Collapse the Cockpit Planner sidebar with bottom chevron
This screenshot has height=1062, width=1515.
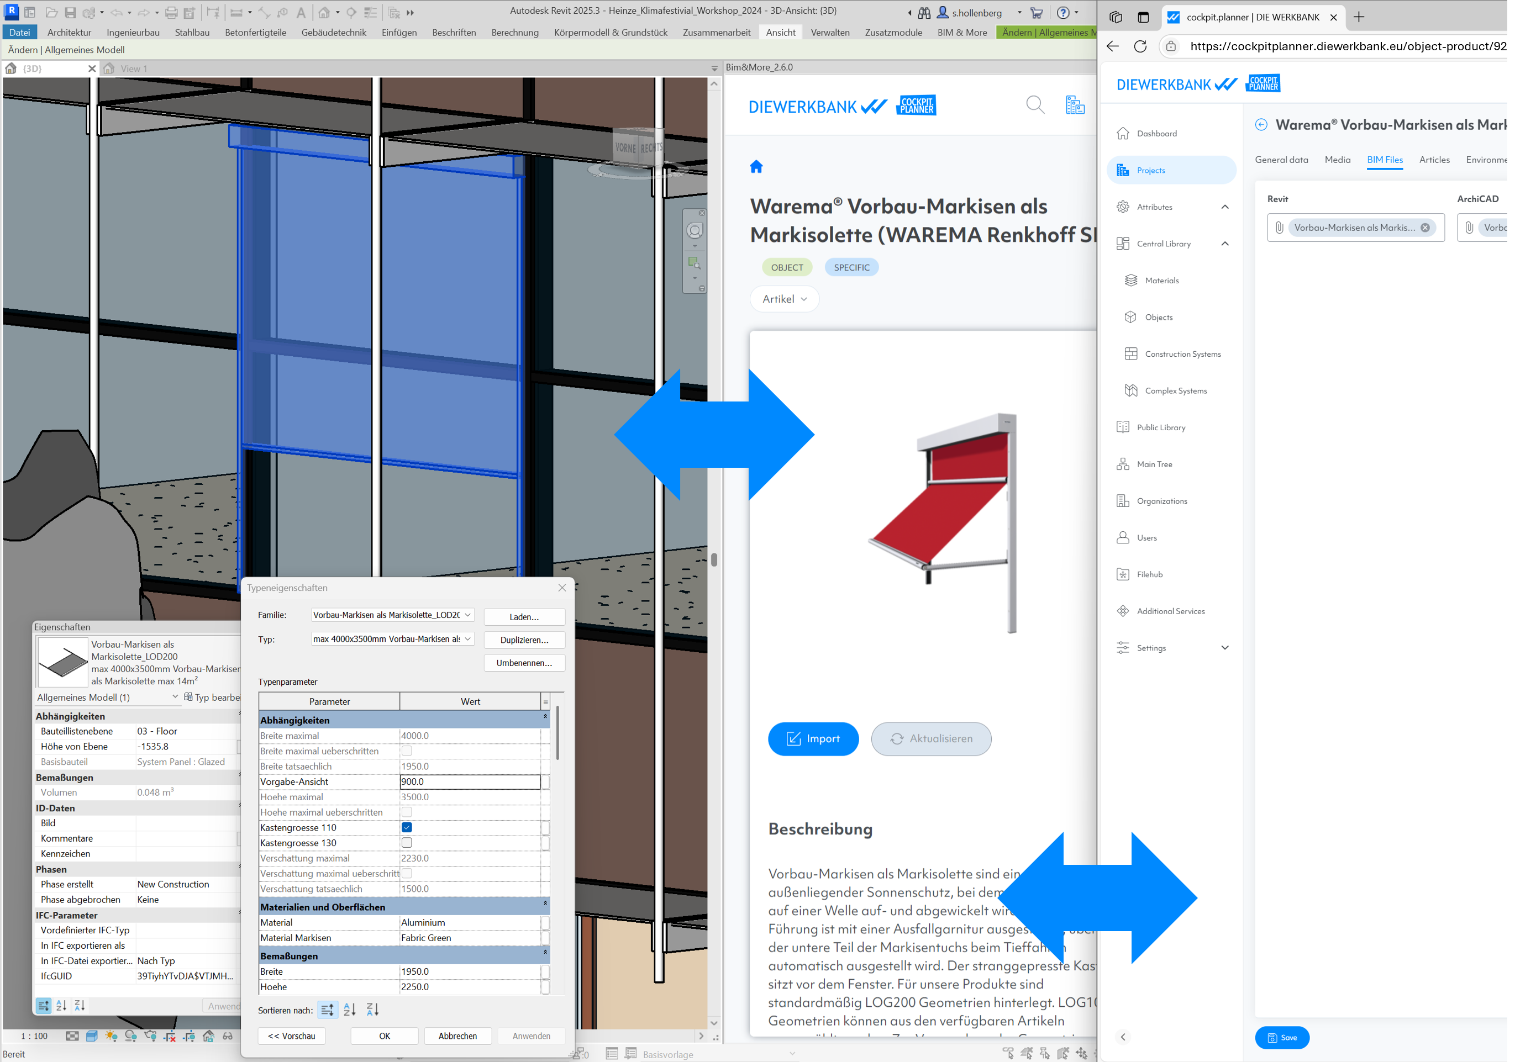point(1123,1038)
